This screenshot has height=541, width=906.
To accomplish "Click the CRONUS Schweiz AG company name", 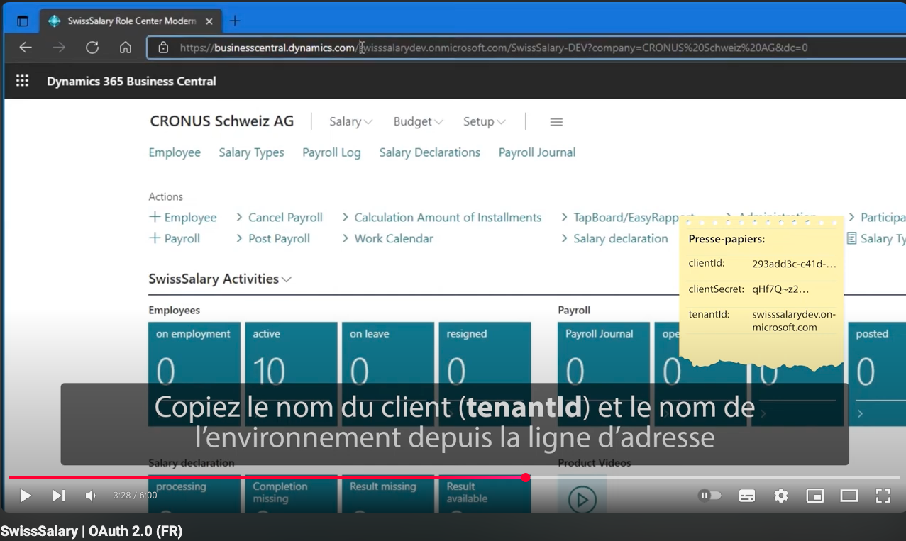I will pyautogui.click(x=221, y=121).
